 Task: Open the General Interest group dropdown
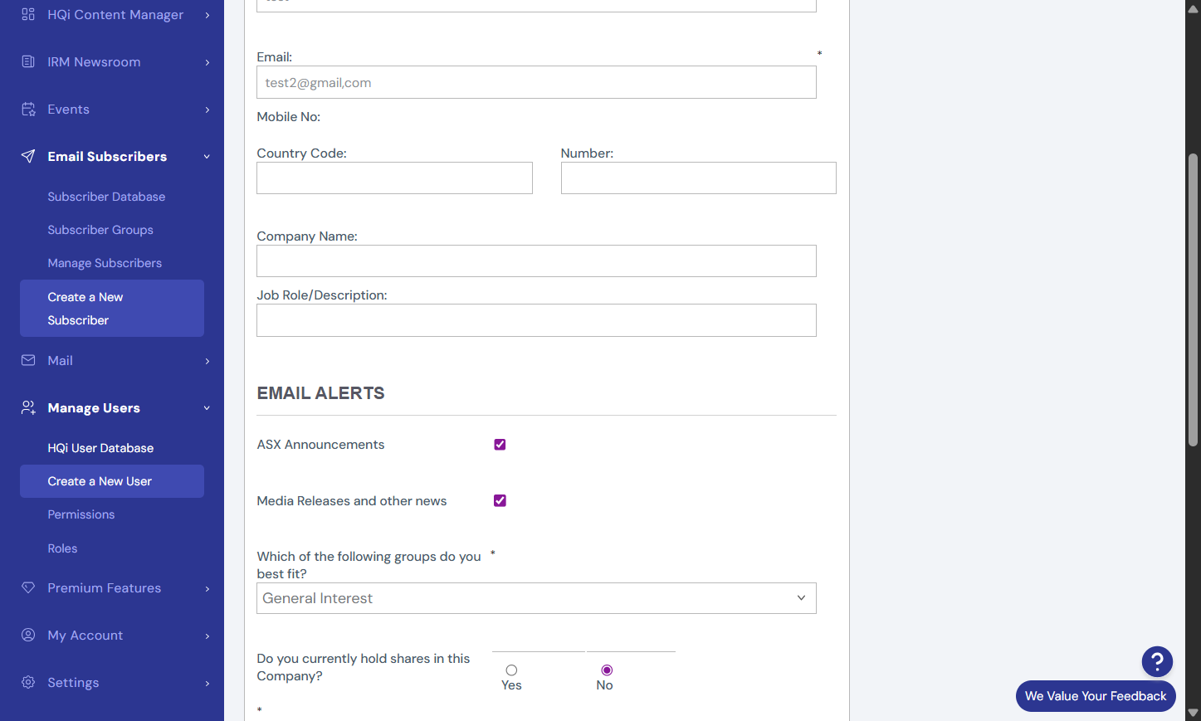(x=536, y=598)
